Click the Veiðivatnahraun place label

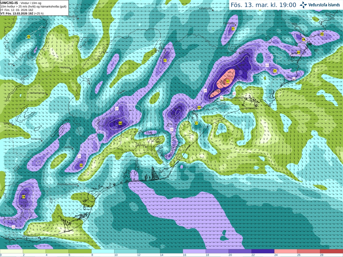pos(38,93)
